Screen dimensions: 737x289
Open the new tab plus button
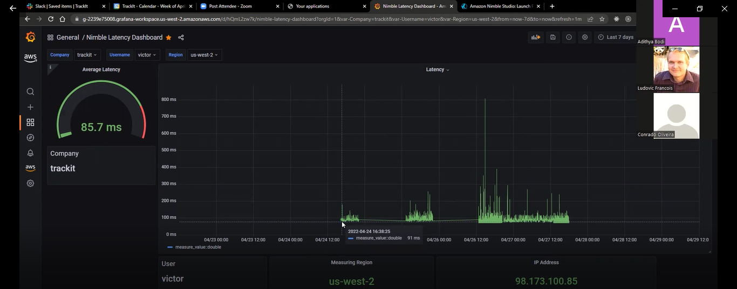point(552,6)
